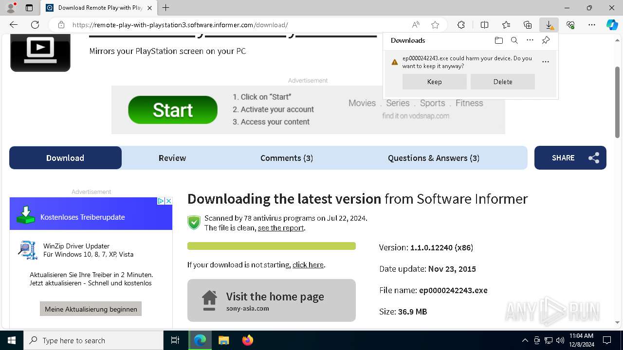623x350 pixels.
Task: Click the address bar URL
Action: tap(180, 25)
